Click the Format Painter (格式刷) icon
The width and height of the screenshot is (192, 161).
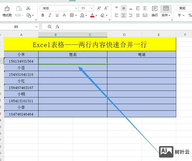7,9
